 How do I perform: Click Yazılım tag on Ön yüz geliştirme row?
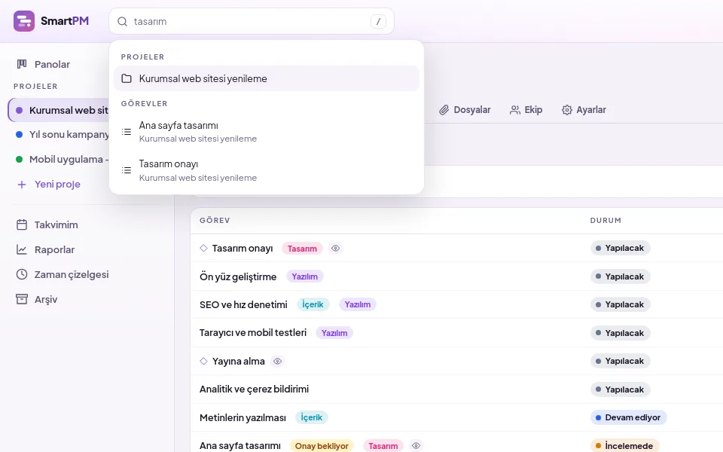[305, 276]
